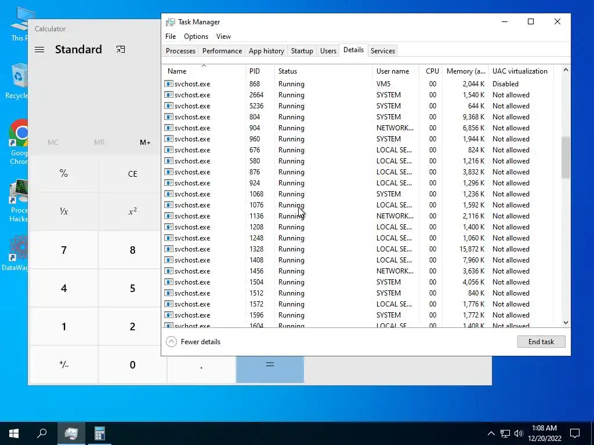Click Calculator reciprocal 1/x button
Screen dimensions: 594x445
(64, 211)
